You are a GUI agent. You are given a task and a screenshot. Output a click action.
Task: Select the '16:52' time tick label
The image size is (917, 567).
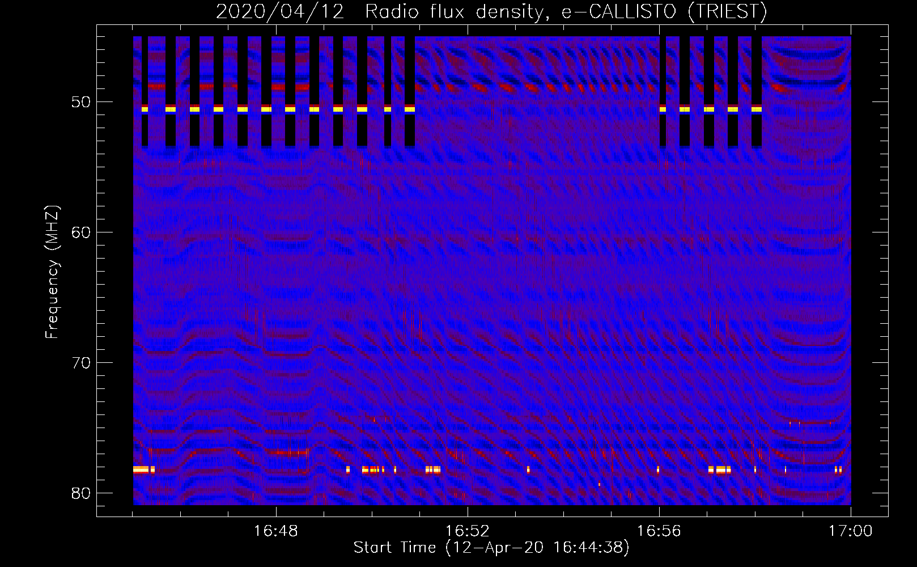(468, 531)
